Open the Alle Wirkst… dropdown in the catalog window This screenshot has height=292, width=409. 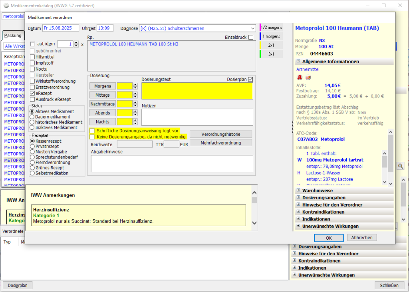[x=14, y=46]
